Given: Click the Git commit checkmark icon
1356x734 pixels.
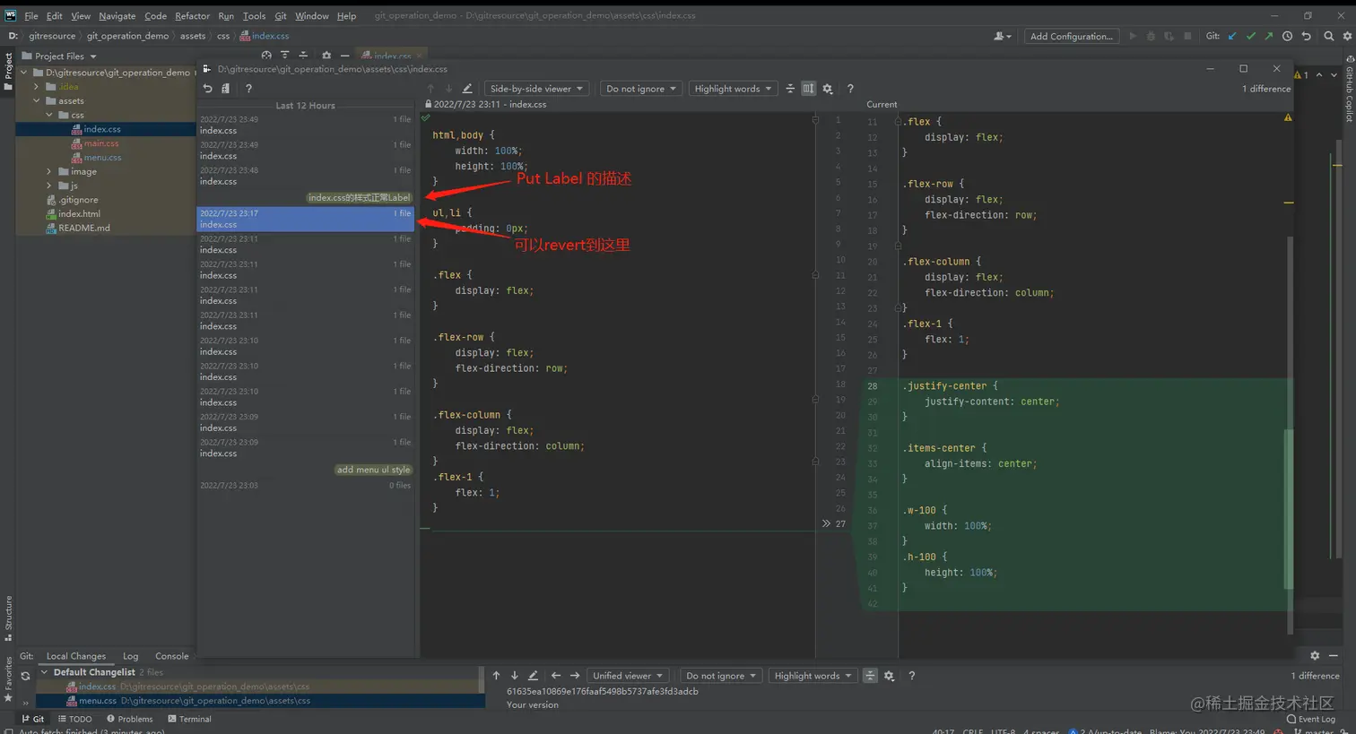Looking at the screenshot, I should click(x=1250, y=37).
